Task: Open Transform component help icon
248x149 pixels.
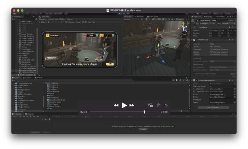Action: pyautogui.click(x=229, y=27)
